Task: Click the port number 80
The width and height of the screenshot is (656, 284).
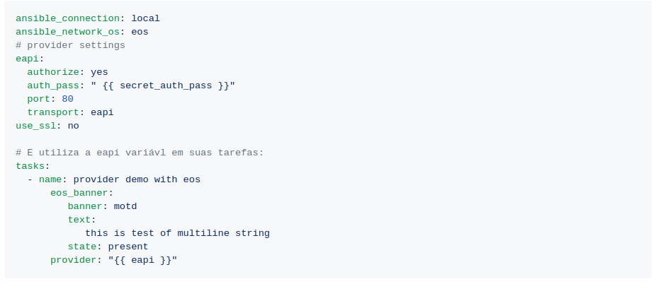Action: pos(67,99)
